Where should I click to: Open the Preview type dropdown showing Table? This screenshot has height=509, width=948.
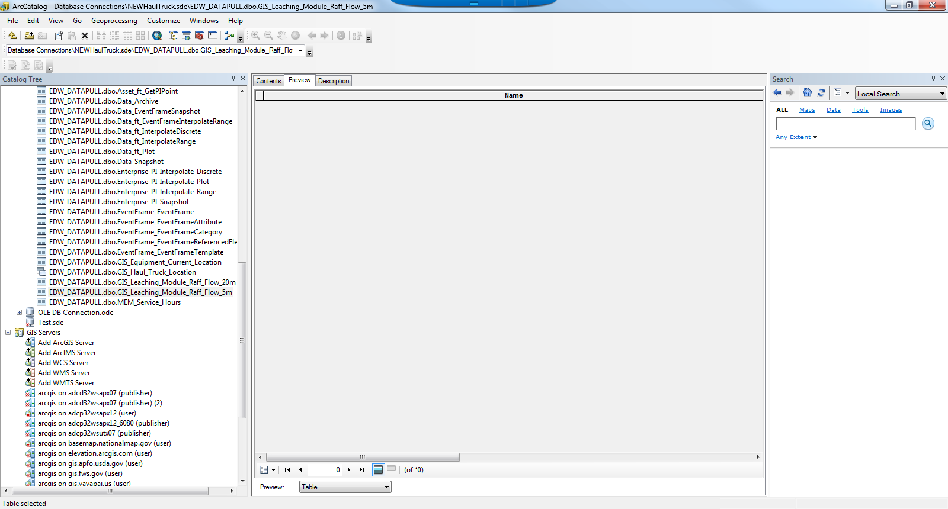pyautogui.click(x=345, y=487)
